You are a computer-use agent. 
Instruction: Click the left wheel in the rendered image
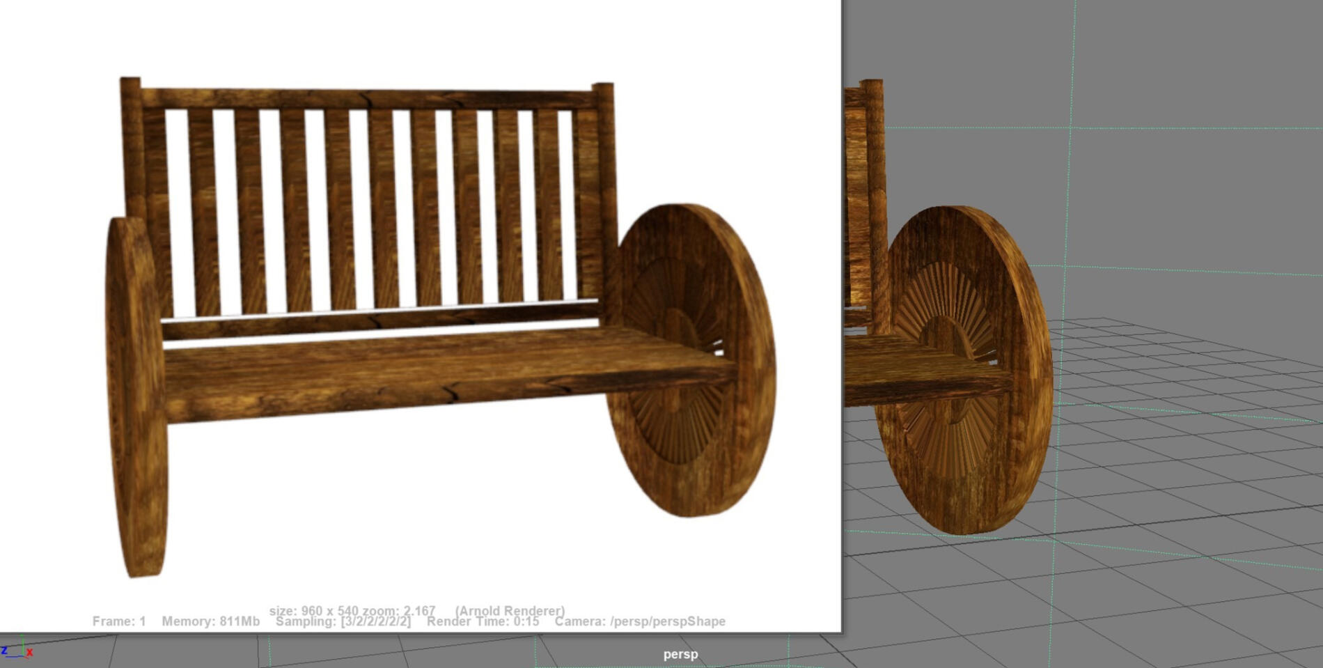click(136, 397)
